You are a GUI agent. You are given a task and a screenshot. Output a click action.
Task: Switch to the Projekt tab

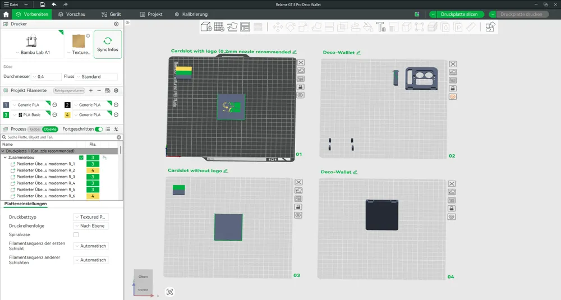click(151, 15)
